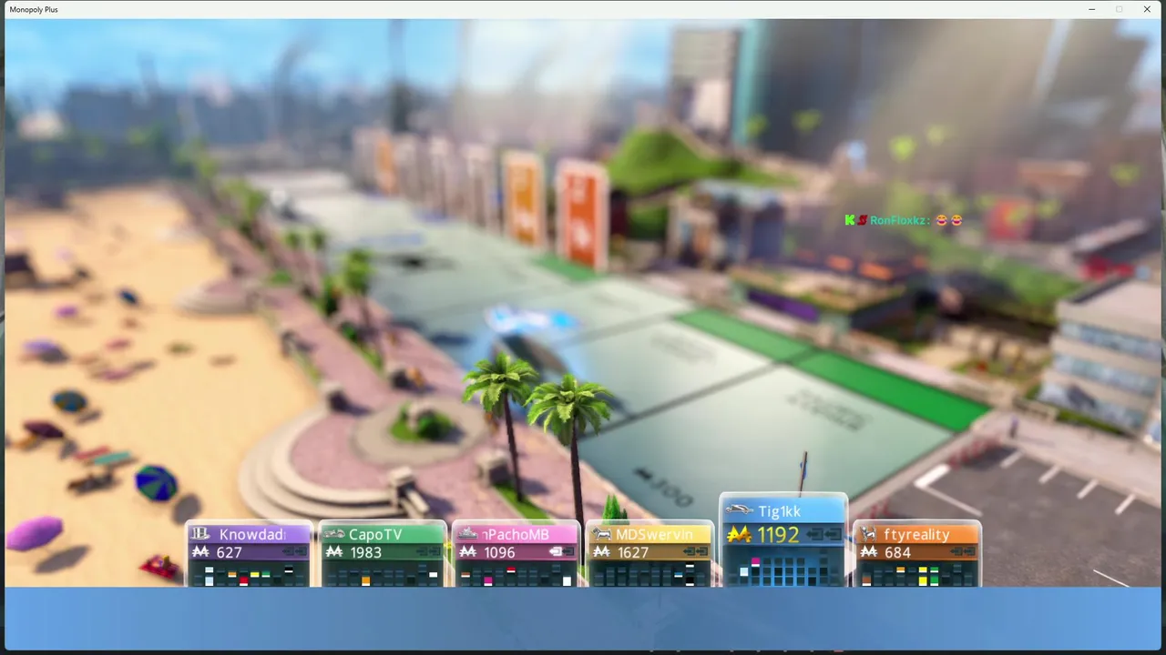Click the battleship token on PachoMB's card
Image resolution: width=1166 pixels, height=655 pixels.
(x=468, y=534)
